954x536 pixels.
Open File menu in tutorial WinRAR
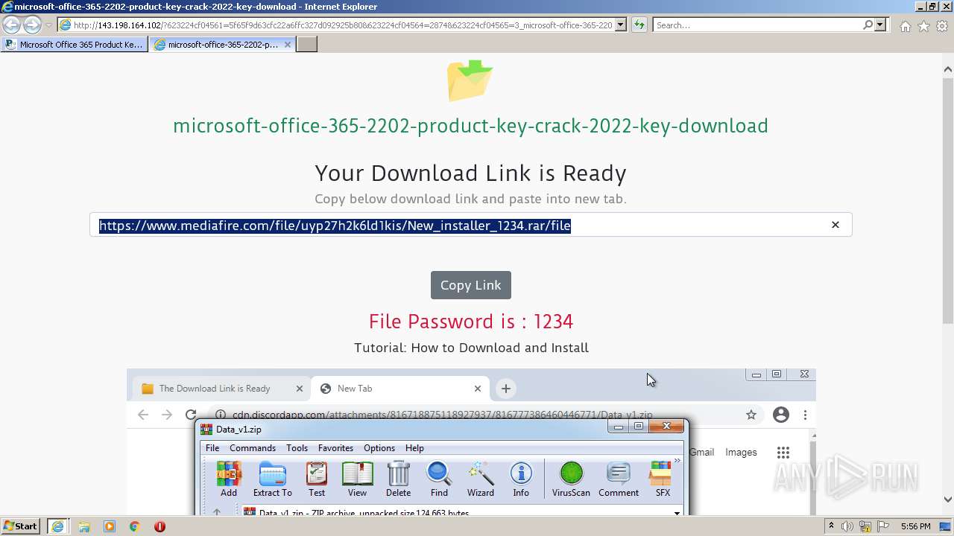coord(212,448)
